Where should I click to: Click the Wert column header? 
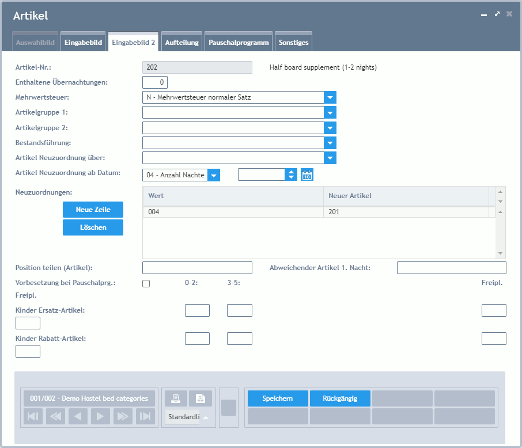233,196
